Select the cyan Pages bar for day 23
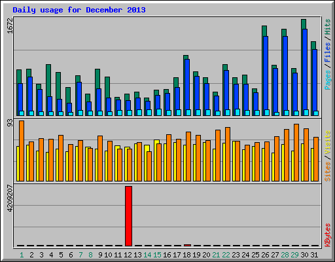 pyautogui.click(x=238, y=112)
